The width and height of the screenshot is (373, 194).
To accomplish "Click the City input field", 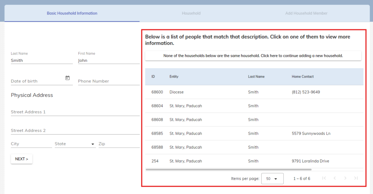I will point(31,144).
